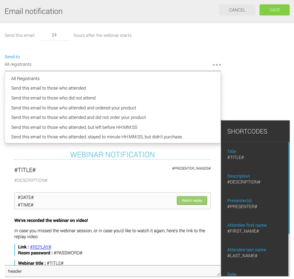294x279 pixels.
Task: Click the header text input field
Action: tap(110, 271)
